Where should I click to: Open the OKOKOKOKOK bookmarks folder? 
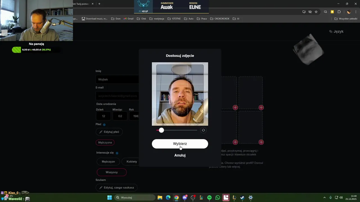(x=220, y=19)
